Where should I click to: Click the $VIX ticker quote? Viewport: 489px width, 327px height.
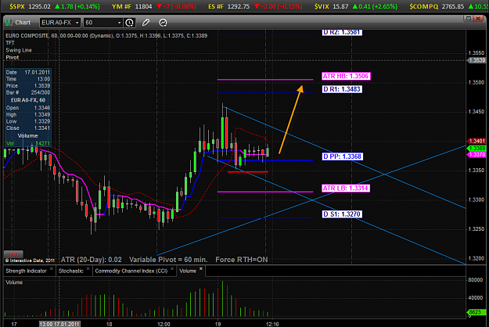pos(355,6)
